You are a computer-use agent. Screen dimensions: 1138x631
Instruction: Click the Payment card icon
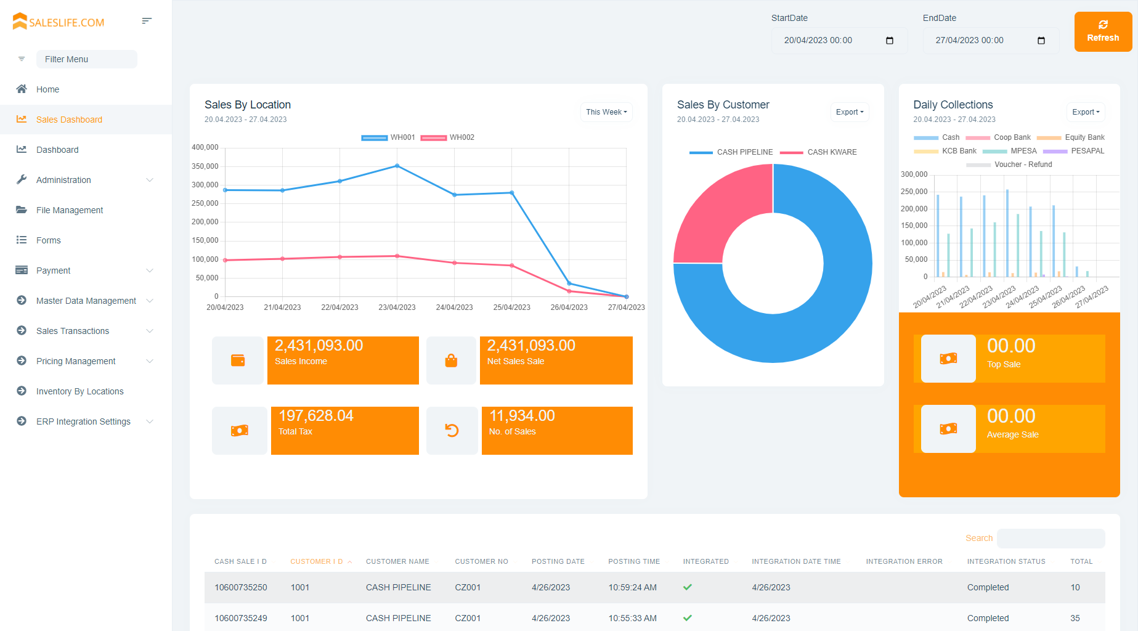(x=22, y=270)
